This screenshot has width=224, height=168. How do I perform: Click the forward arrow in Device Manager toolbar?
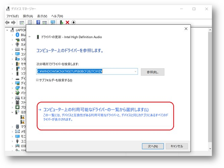click(x=13, y=22)
